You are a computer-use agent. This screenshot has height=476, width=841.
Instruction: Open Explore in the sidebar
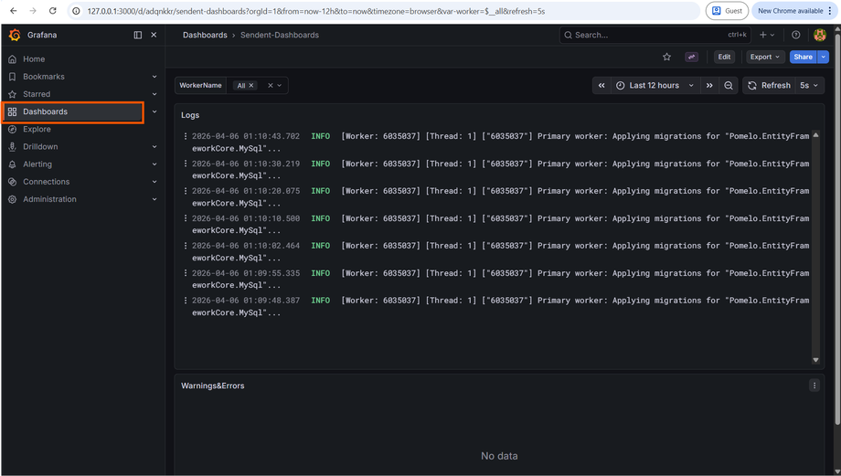37,129
